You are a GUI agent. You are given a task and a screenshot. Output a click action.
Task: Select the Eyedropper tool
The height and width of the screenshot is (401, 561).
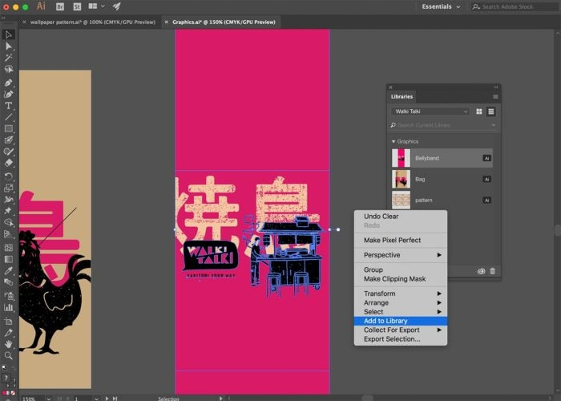pyautogui.click(x=9, y=270)
